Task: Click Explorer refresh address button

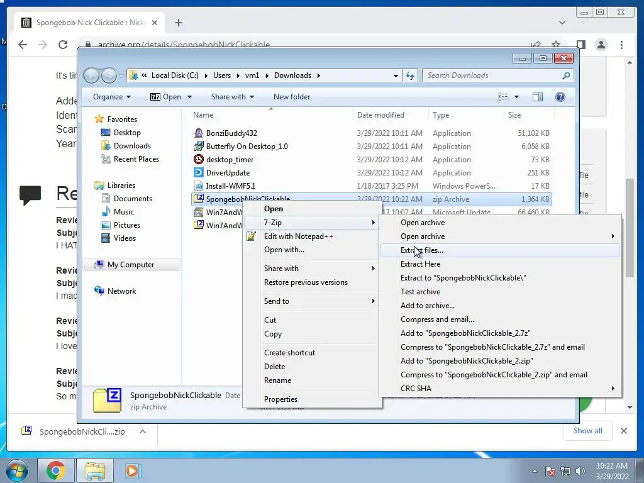Action: click(410, 75)
